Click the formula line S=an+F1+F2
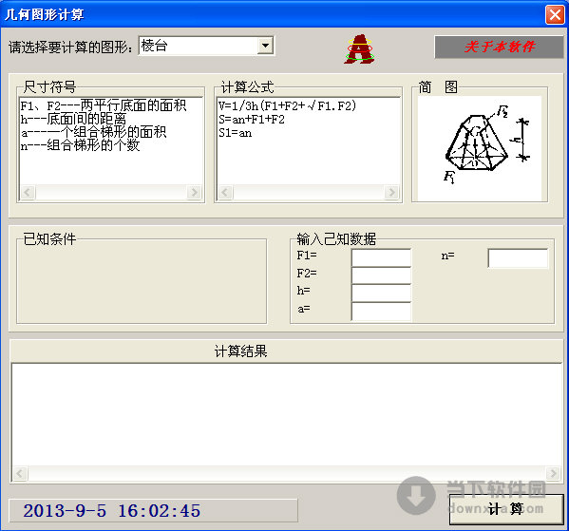 [252, 120]
